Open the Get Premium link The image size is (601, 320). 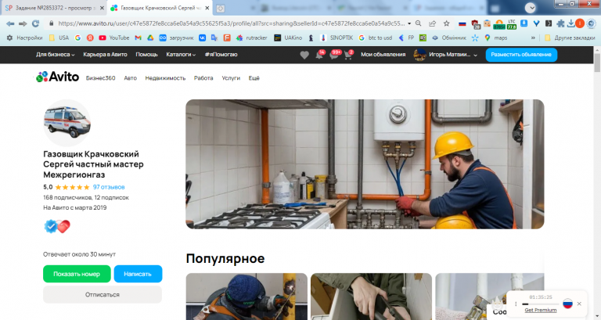tap(541, 310)
